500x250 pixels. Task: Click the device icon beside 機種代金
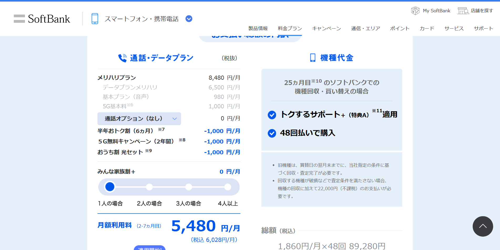pyautogui.click(x=313, y=58)
